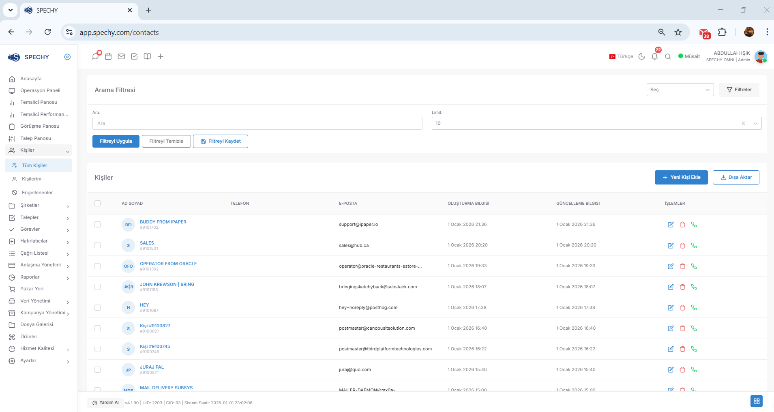Call the OPERATOR FROM ORACLE contact
Image resolution: width=774 pixels, height=412 pixels.
point(694,266)
